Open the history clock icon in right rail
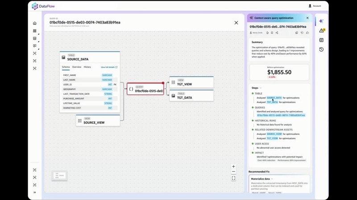The width and height of the screenshot is (357, 200). [321, 49]
